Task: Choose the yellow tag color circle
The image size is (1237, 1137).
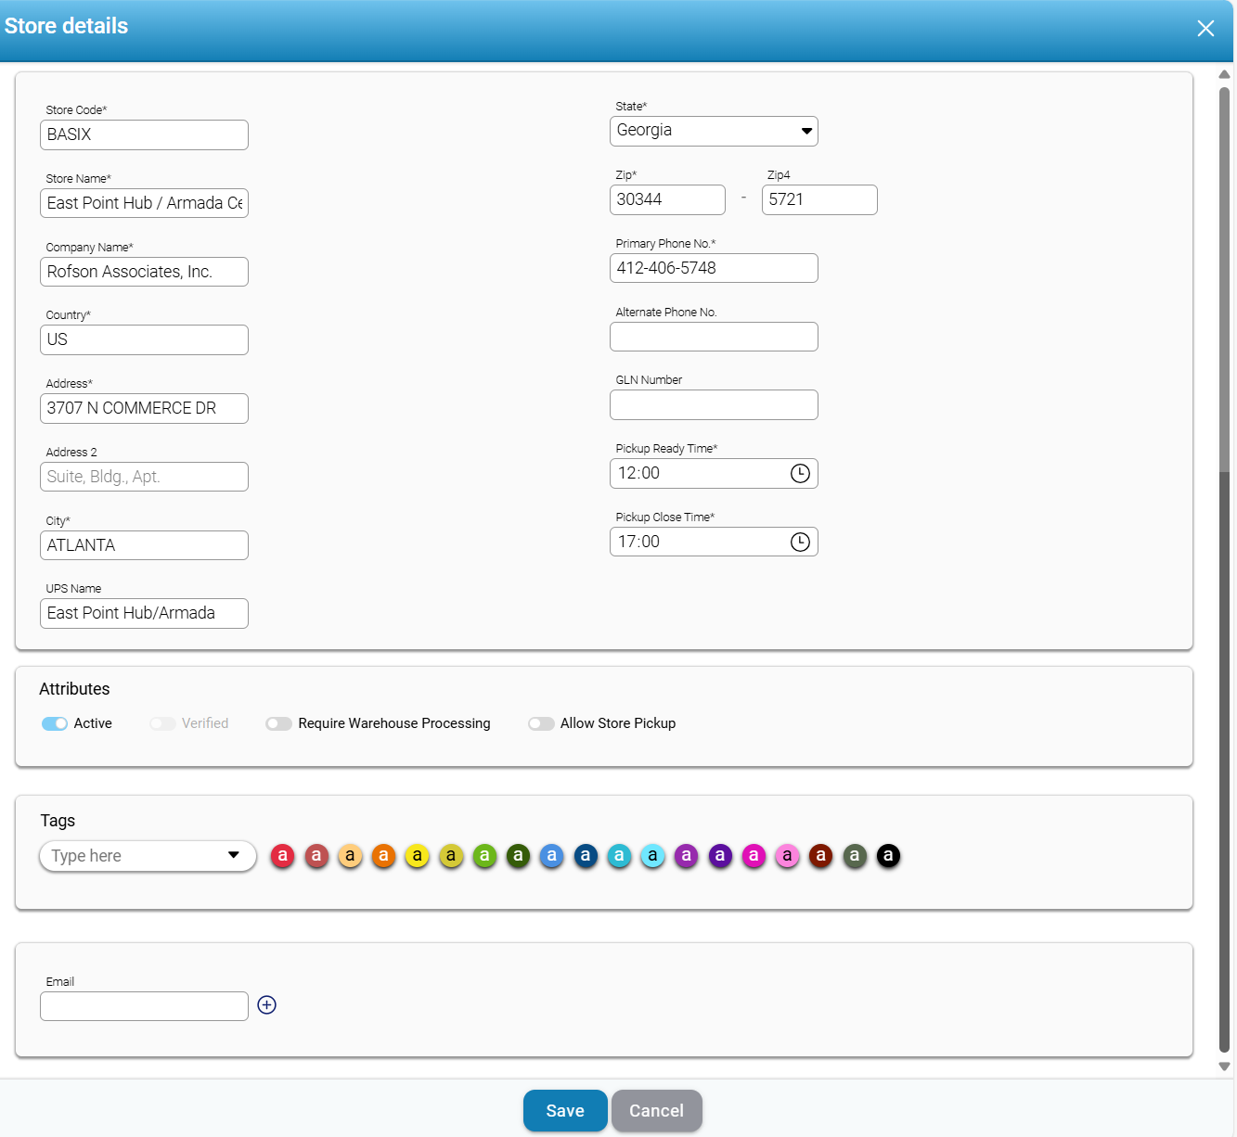Action: coord(418,856)
